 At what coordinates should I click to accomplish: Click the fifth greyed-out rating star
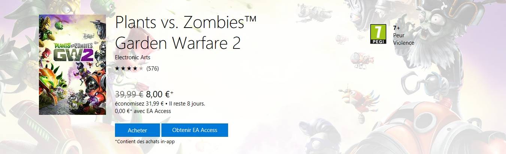141,68
